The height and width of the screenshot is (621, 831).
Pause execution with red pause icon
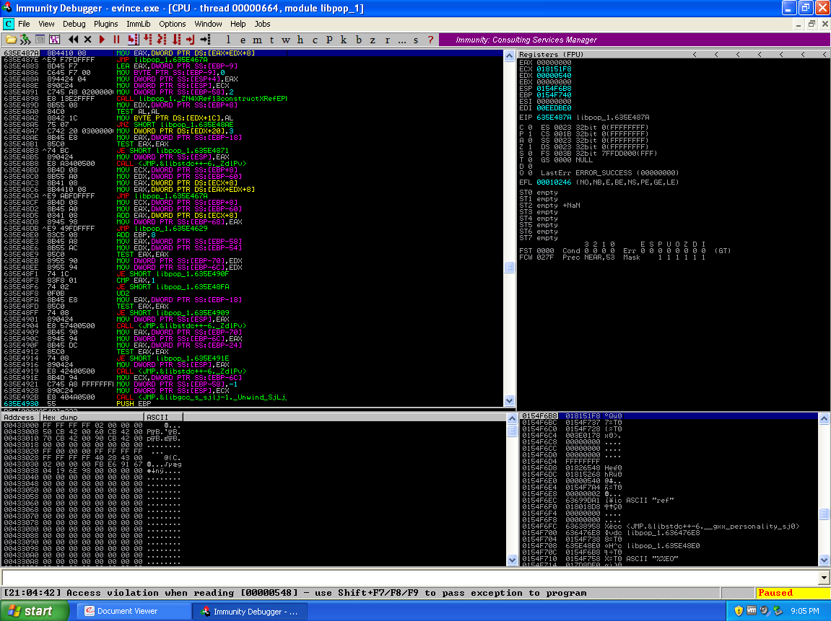116,40
